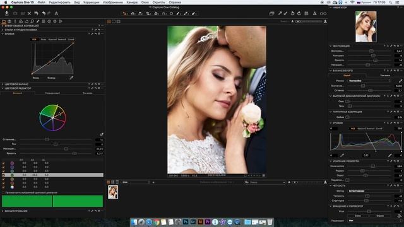Select the Pan hand tool
The height and width of the screenshot is (227, 404).
[x=133, y=14]
